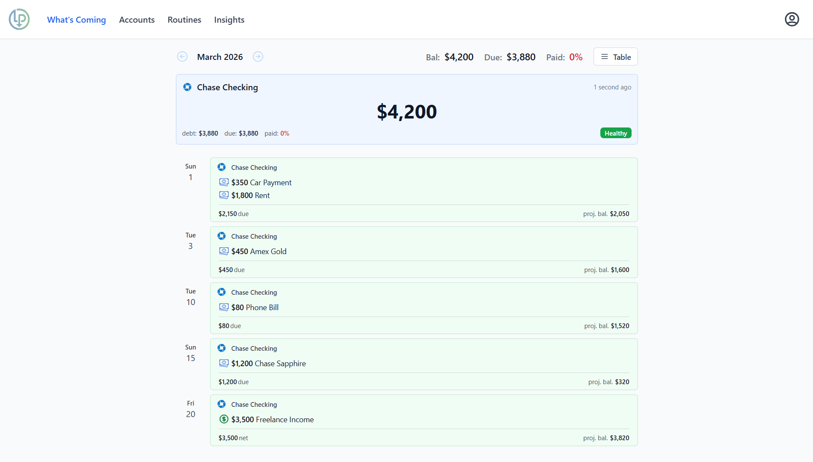The image size is (813, 462).
Task: Click Chase logo in account summary card
Action: coord(187,87)
